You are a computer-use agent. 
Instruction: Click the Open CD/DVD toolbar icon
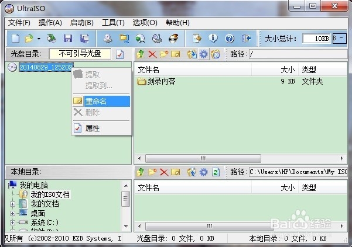click(x=52, y=39)
